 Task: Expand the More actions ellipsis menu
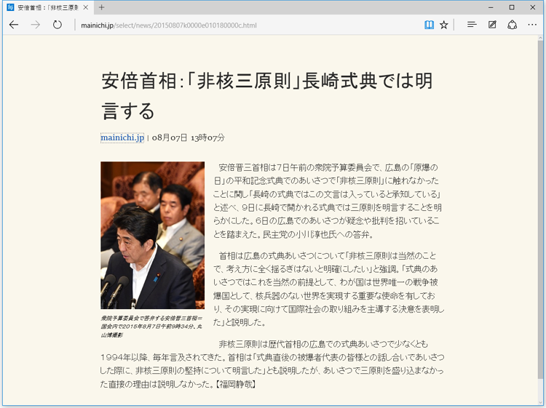532,25
